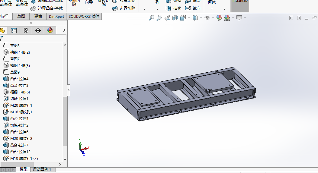This screenshot has height=173, width=318.
Task: Open the DimXpertManager crosshair icon
Action: 38,30
